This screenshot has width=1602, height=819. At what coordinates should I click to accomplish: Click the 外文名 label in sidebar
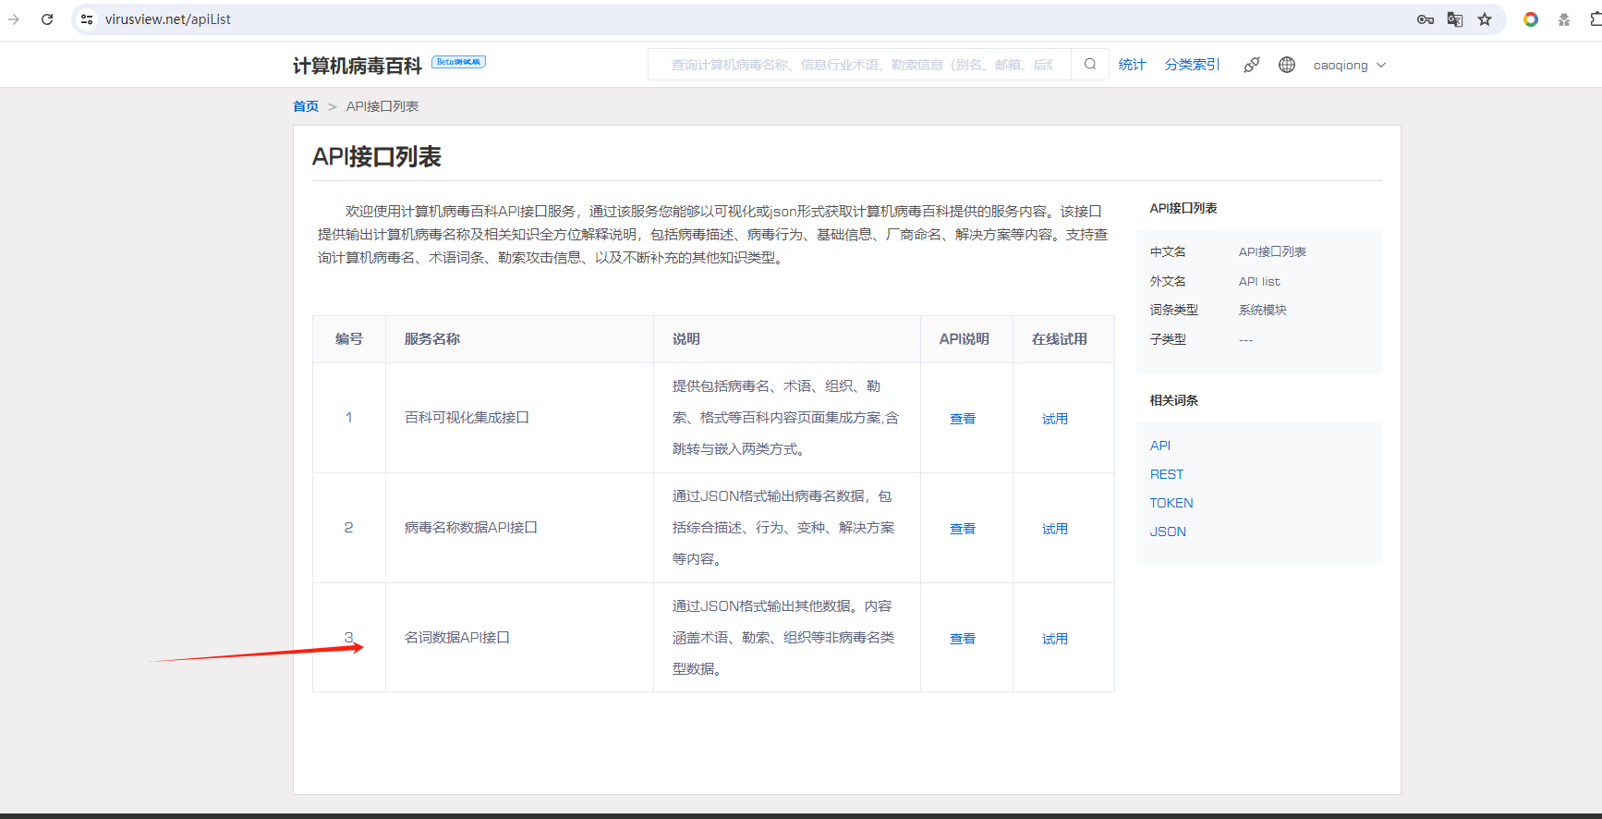click(x=1168, y=281)
